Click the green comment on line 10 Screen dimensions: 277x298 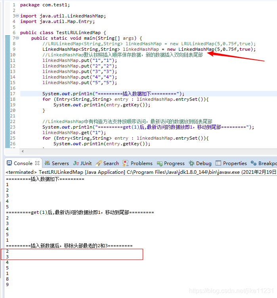coord(122,55)
